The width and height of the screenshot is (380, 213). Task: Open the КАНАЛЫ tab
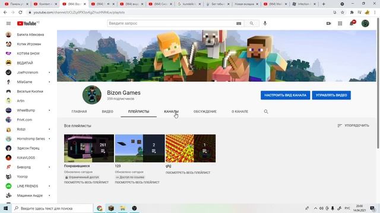(171, 112)
